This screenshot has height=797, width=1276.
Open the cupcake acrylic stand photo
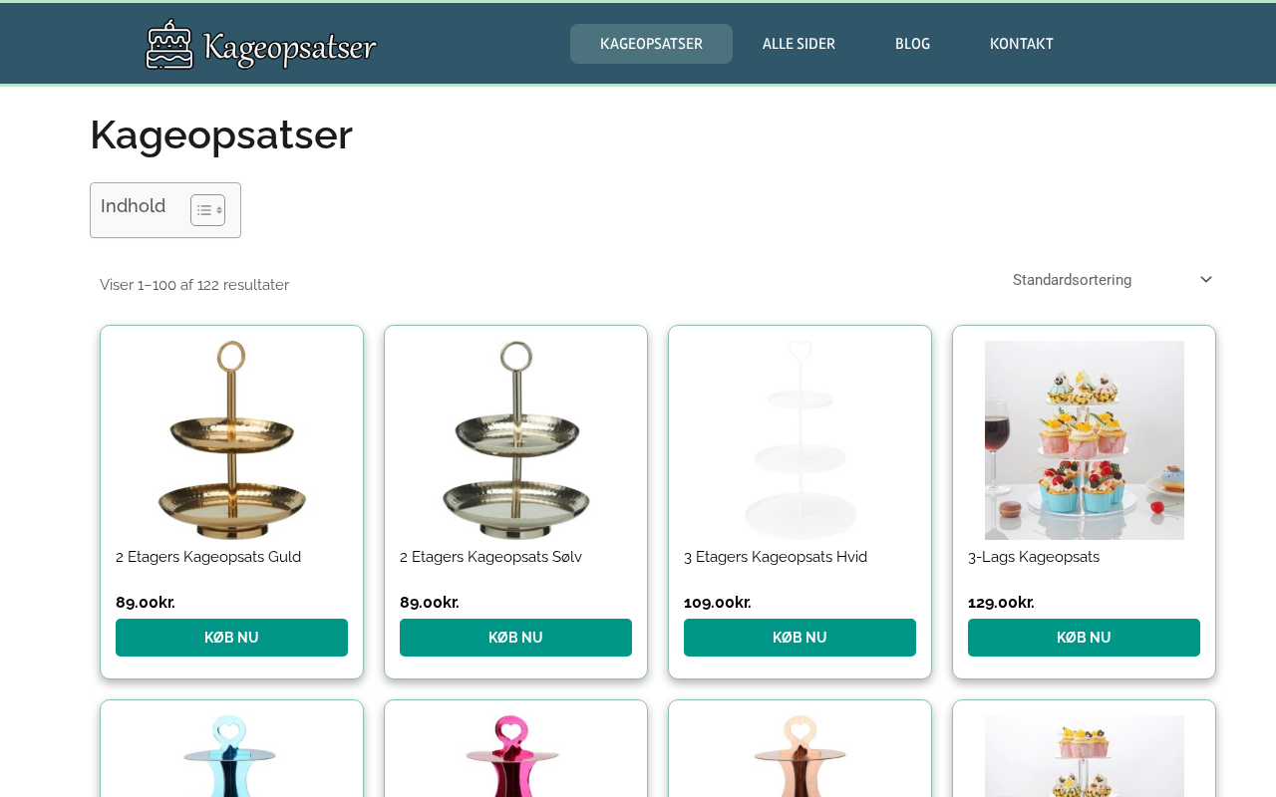1084,440
